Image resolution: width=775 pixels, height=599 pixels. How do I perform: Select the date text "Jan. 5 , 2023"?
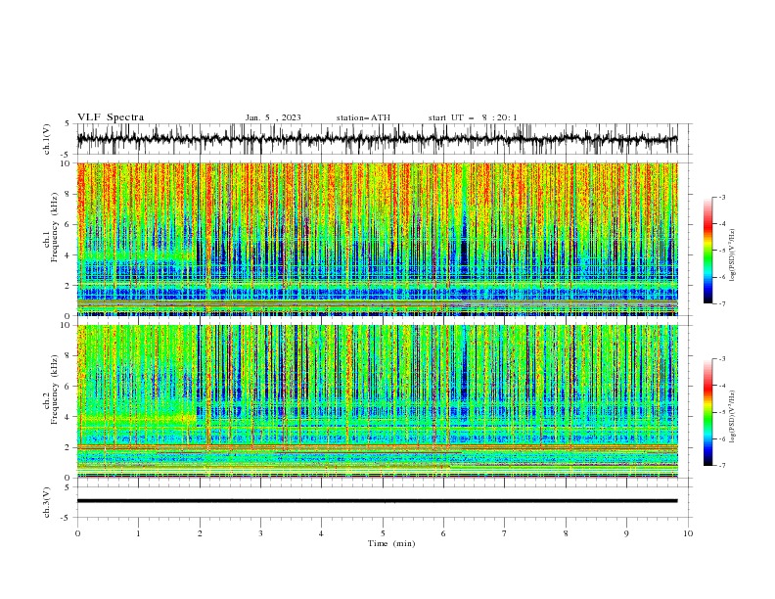click(x=273, y=117)
